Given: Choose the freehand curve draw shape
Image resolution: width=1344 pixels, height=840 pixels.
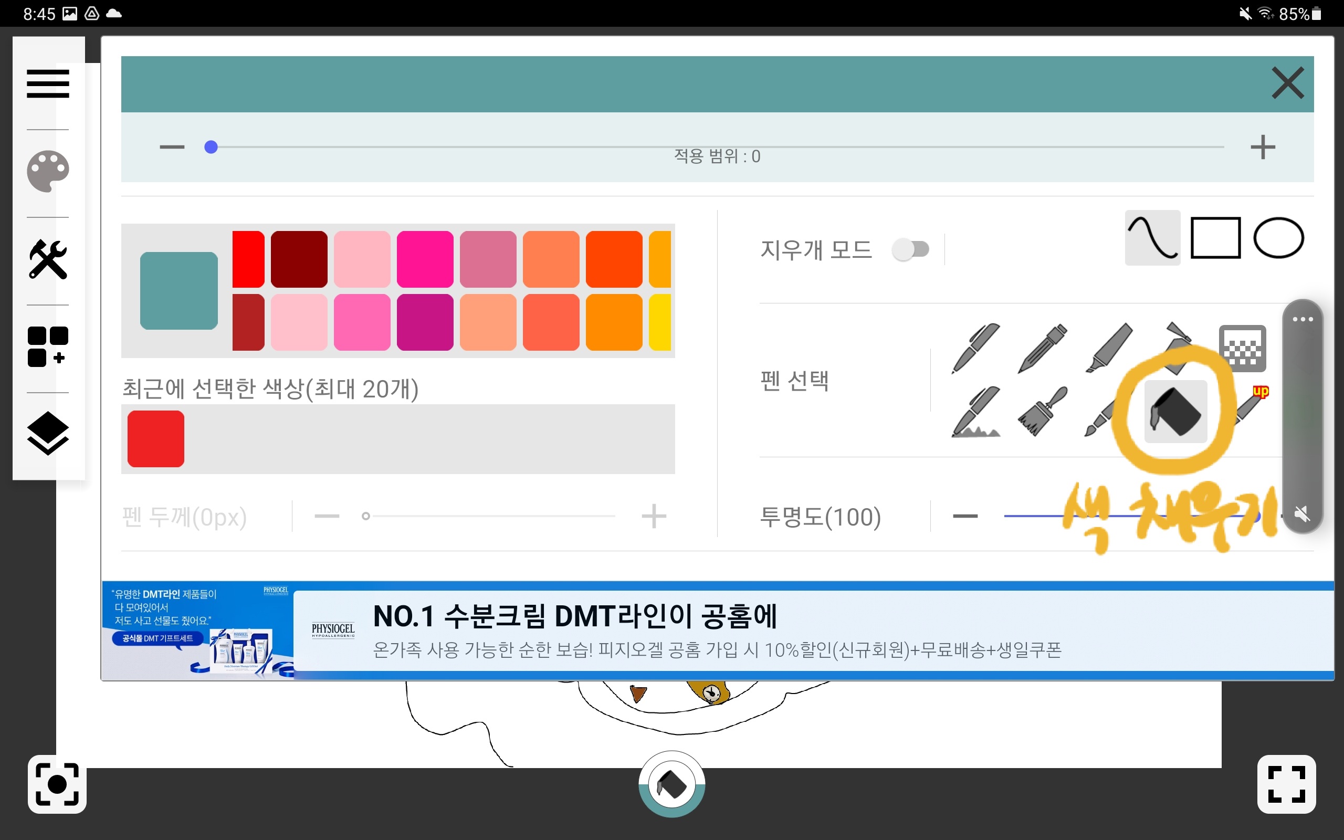Looking at the screenshot, I should pyautogui.click(x=1152, y=238).
